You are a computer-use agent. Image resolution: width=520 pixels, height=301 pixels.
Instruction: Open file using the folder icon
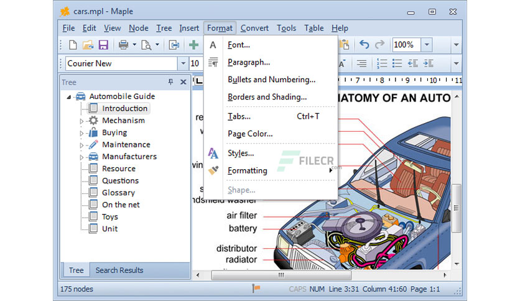coord(88,45)
